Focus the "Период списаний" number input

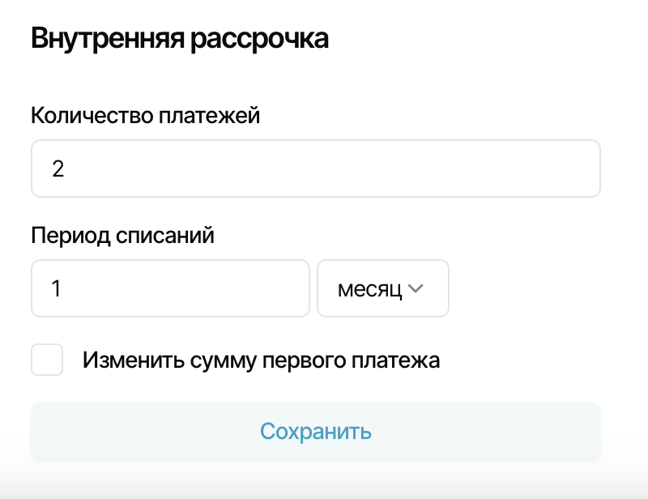click(x=170, y=288)
